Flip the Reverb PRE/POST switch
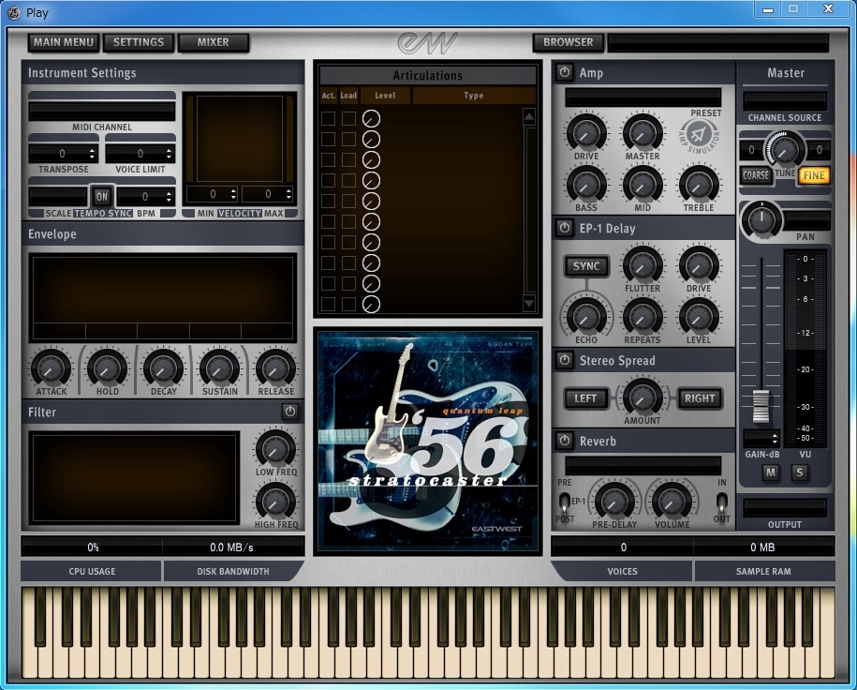 pos(564,502)
